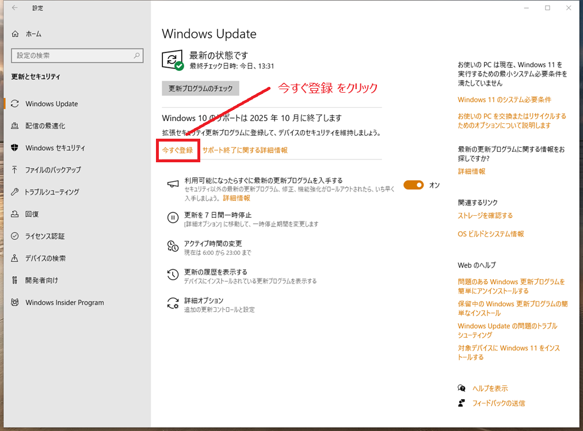Click the gear-sync icon for 詳細オプション
This screenshot has width=583, height=431.
click(x=173, y=303)
